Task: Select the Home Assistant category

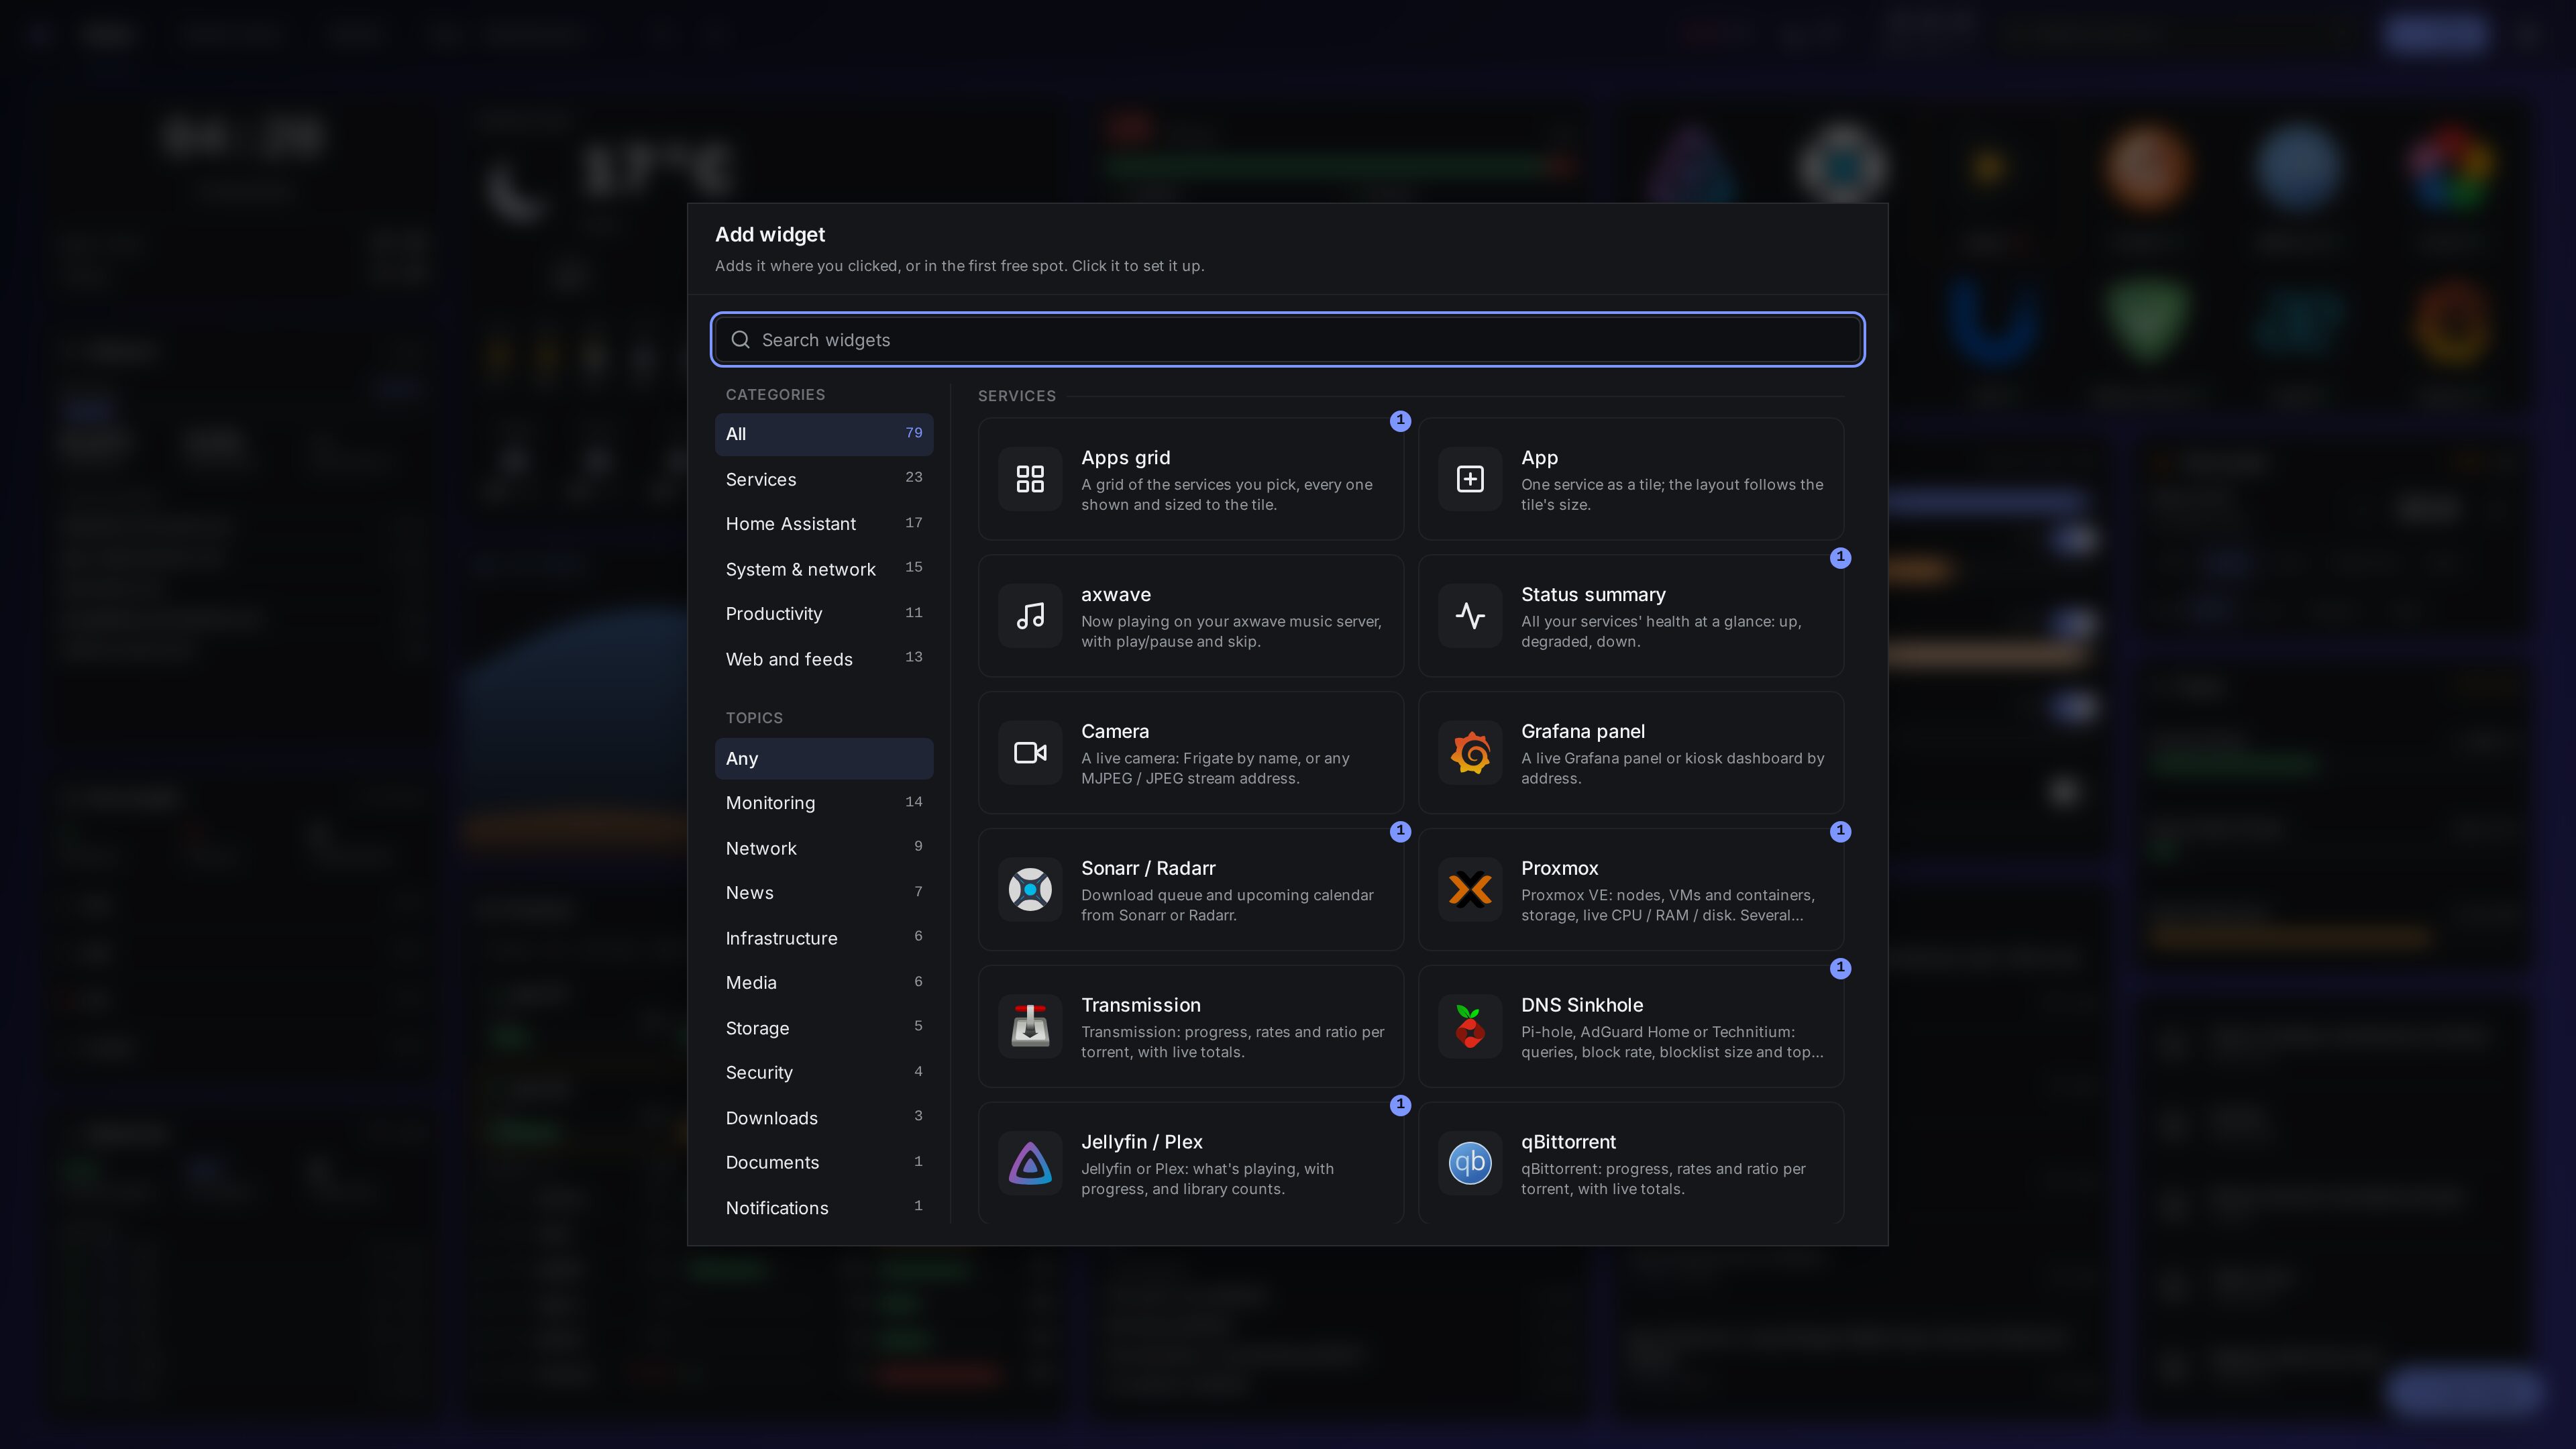Action: 824,524
